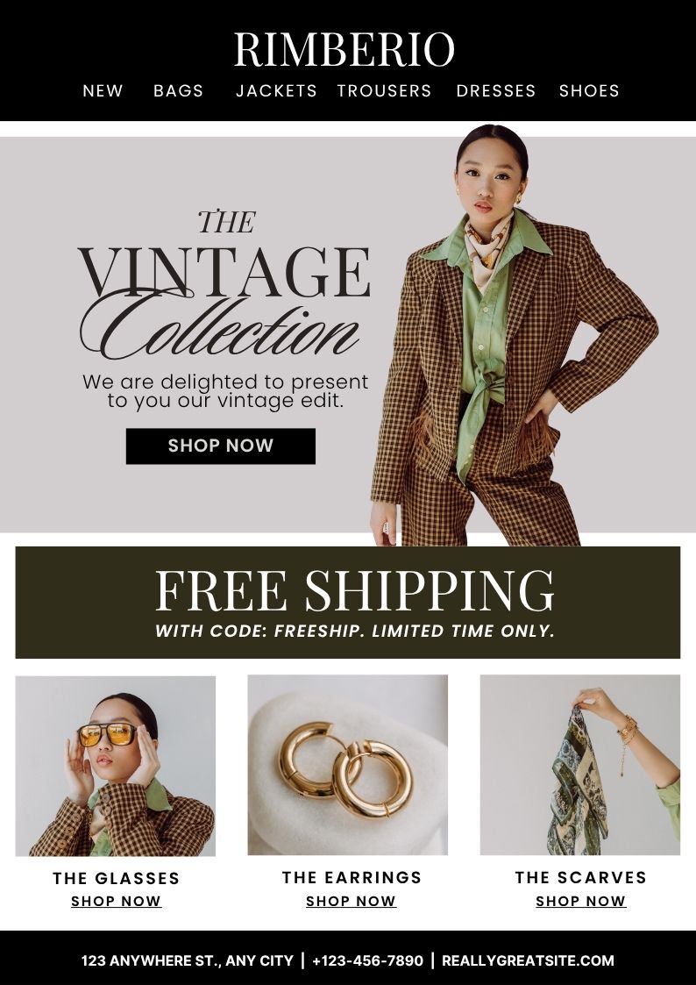Viewport: 696px width, 985px height.
Task: Select BAGS in the top navigation
Action: click(178, 90)
